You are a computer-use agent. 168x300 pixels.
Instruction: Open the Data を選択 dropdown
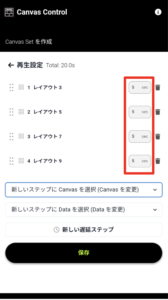click(x=84, y=210)
